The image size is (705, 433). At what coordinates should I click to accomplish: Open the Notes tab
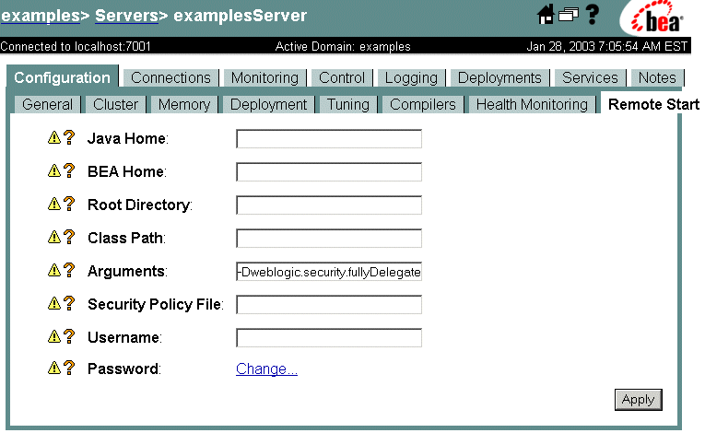(x=657, y=77)
